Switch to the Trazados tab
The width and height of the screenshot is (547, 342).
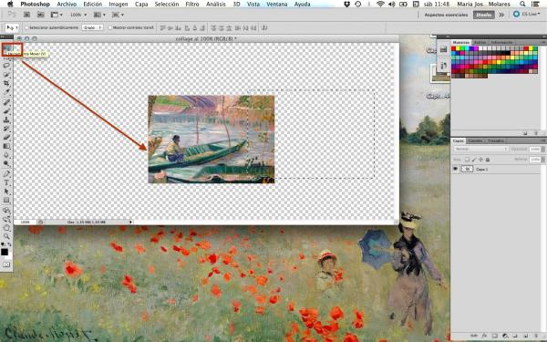point(495,141)
